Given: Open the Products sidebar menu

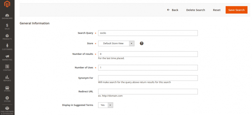Looking at the screenshot, I should tap(7, 37).
